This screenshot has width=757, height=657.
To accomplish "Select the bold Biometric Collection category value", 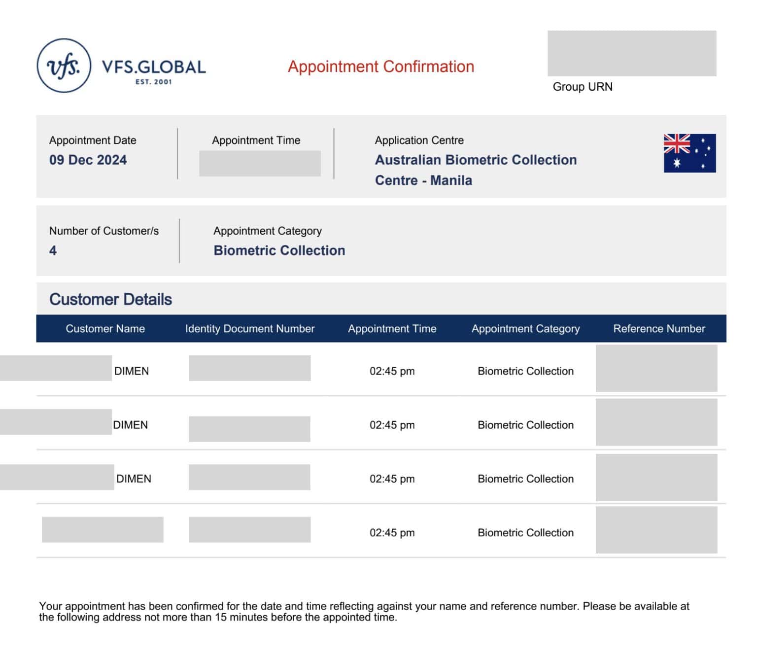I will pyautogui.click(x=279, y=251).
